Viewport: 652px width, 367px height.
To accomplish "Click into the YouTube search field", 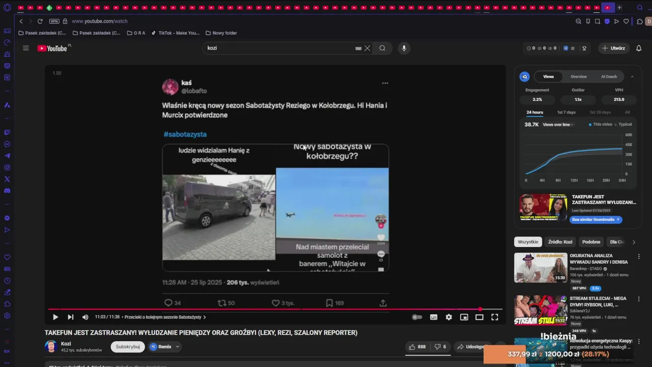I will click(280, 48).
